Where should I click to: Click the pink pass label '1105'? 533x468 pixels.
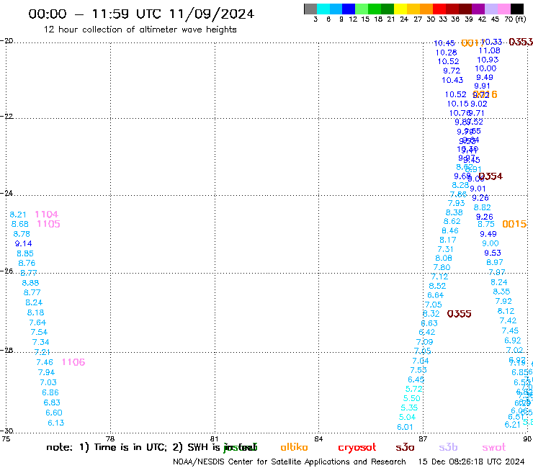[48, 224]
